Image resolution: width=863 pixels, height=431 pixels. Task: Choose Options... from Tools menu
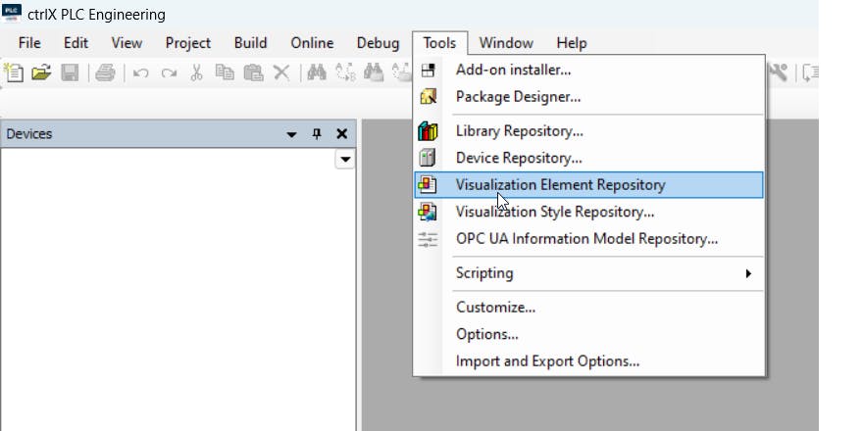click(x=589, y=334)
